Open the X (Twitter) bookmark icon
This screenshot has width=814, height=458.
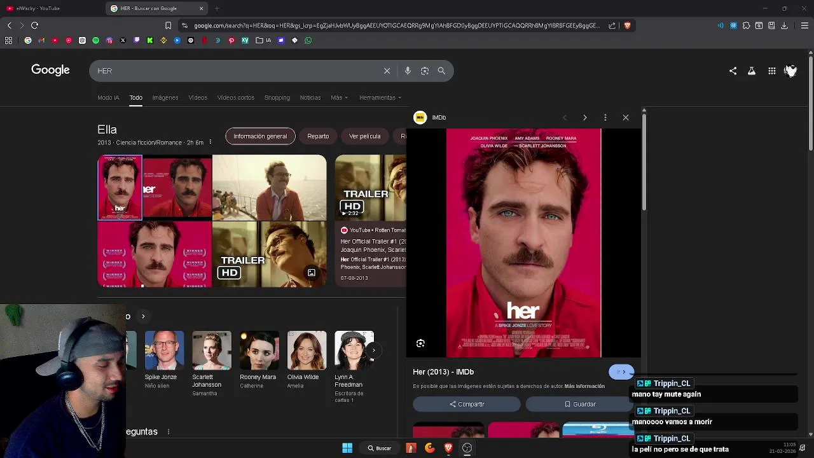coord(123,40)
